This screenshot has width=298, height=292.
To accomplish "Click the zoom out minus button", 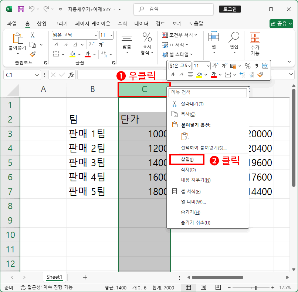I will (x=229, y=287).
